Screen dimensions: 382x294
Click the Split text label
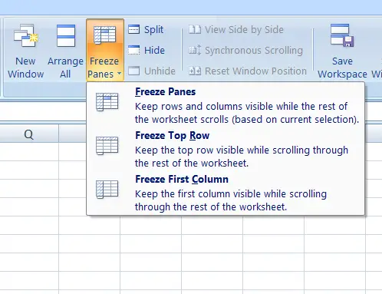point(153,30)
